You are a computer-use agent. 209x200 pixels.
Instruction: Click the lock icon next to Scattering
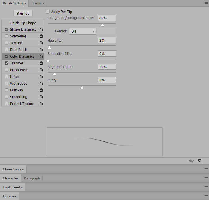(x=41, y=36)
